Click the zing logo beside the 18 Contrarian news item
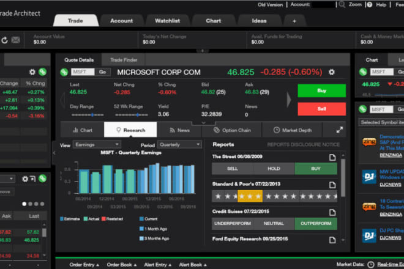This screenshot has width=404, height=269. (369, 207)
